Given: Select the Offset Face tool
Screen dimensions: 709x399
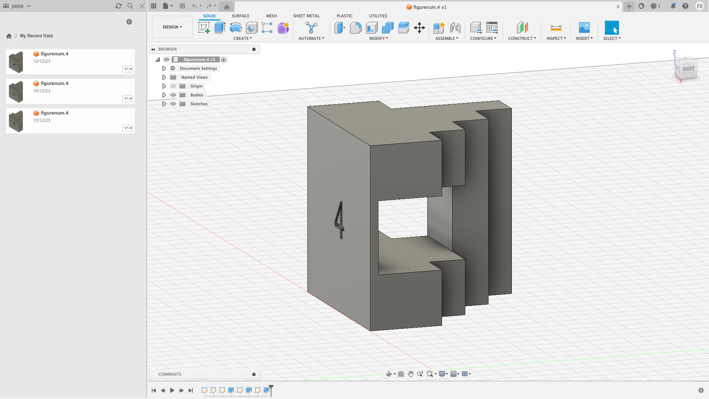Looking at the screenshot, I should (x=404, y=28).
